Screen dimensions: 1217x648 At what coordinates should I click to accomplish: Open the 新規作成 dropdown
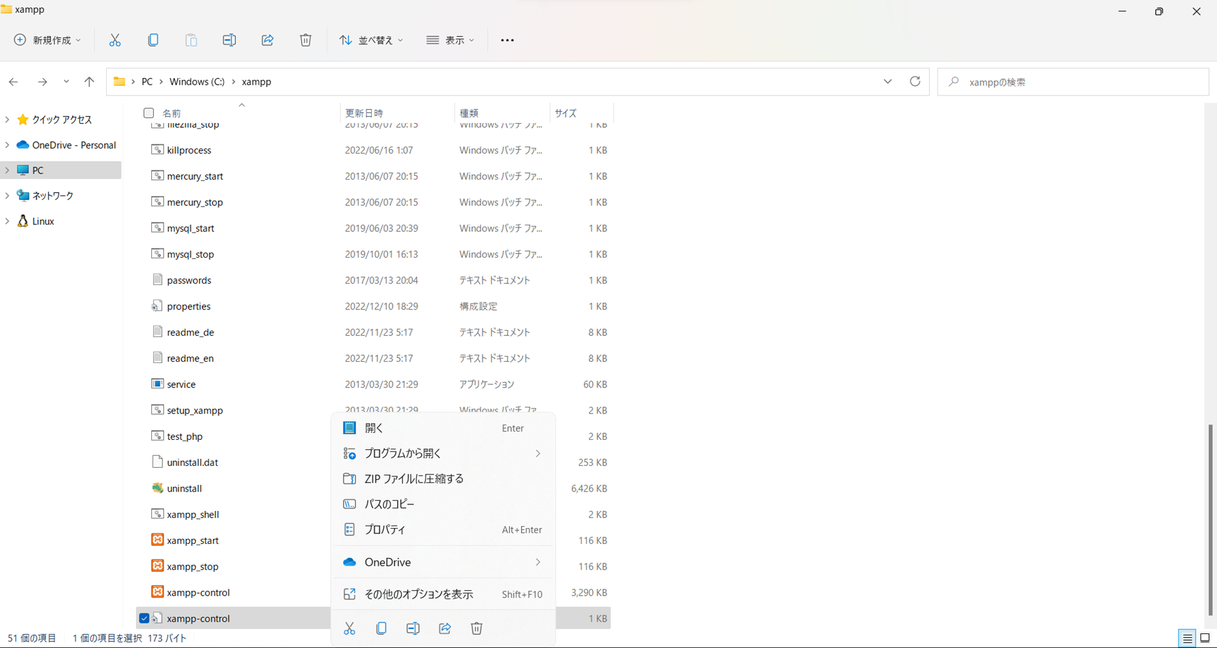click(x=48, y=40)
